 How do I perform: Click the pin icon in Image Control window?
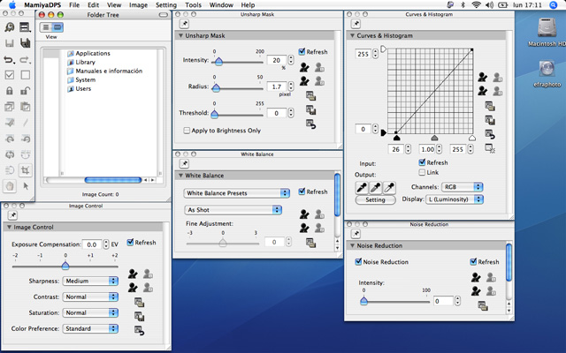coord(12,215)
